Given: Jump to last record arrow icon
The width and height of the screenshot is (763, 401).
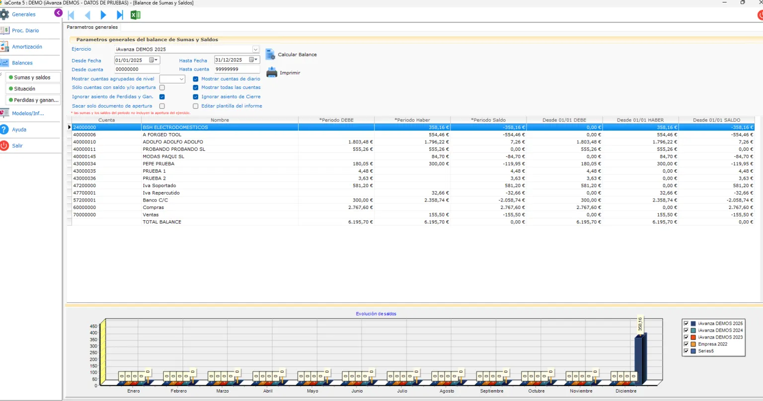Looking at the screenshot, I should click(120, 15).
